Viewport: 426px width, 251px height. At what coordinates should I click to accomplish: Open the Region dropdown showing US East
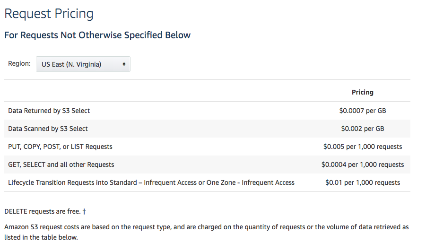click(x=83, y=64)
